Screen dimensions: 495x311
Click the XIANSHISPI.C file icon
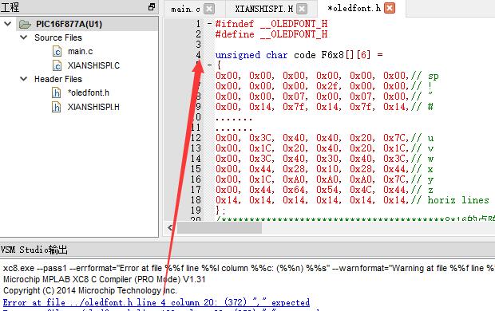(57, 65)
